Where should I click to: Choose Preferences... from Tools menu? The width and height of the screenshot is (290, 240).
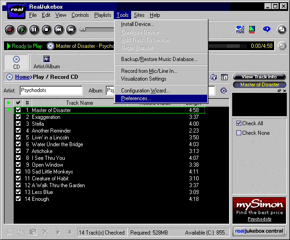point(161,98)
